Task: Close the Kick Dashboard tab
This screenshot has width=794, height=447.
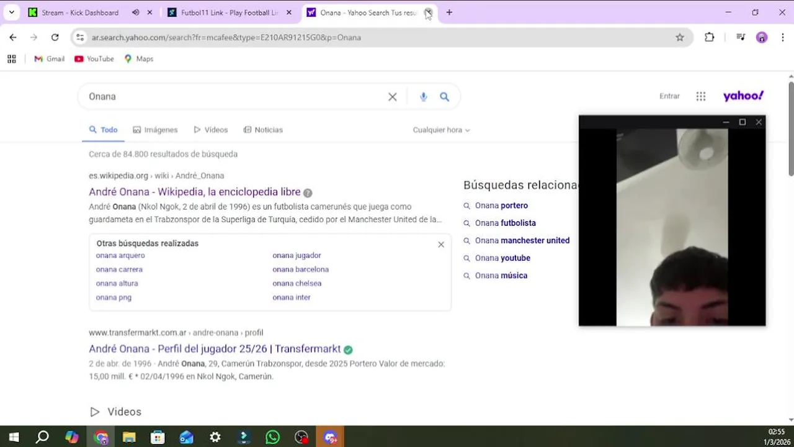Action: click(149, 12)
